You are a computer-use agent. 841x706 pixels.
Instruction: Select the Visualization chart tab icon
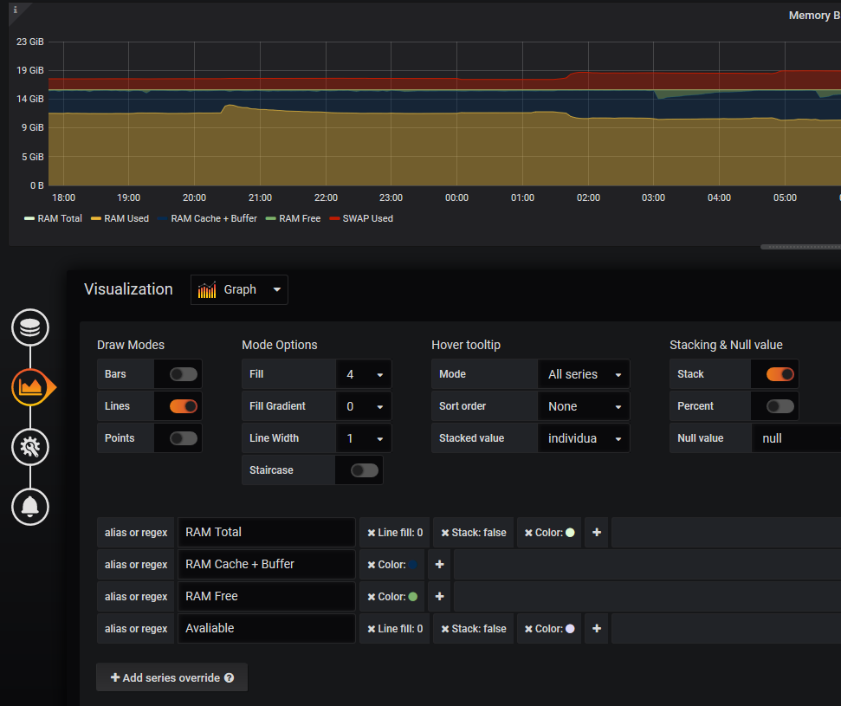(30, 386)
